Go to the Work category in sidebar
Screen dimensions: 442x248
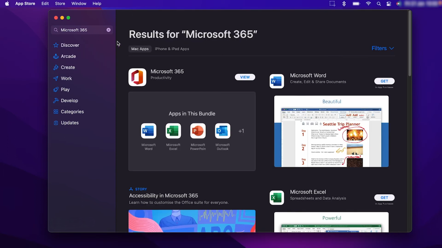[66, 78]
